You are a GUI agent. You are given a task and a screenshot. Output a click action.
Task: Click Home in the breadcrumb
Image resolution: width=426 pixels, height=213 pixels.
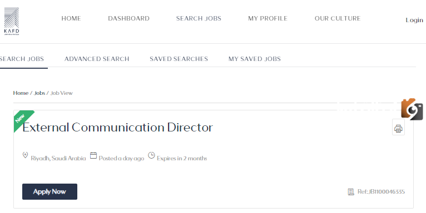tap(21, 93)
